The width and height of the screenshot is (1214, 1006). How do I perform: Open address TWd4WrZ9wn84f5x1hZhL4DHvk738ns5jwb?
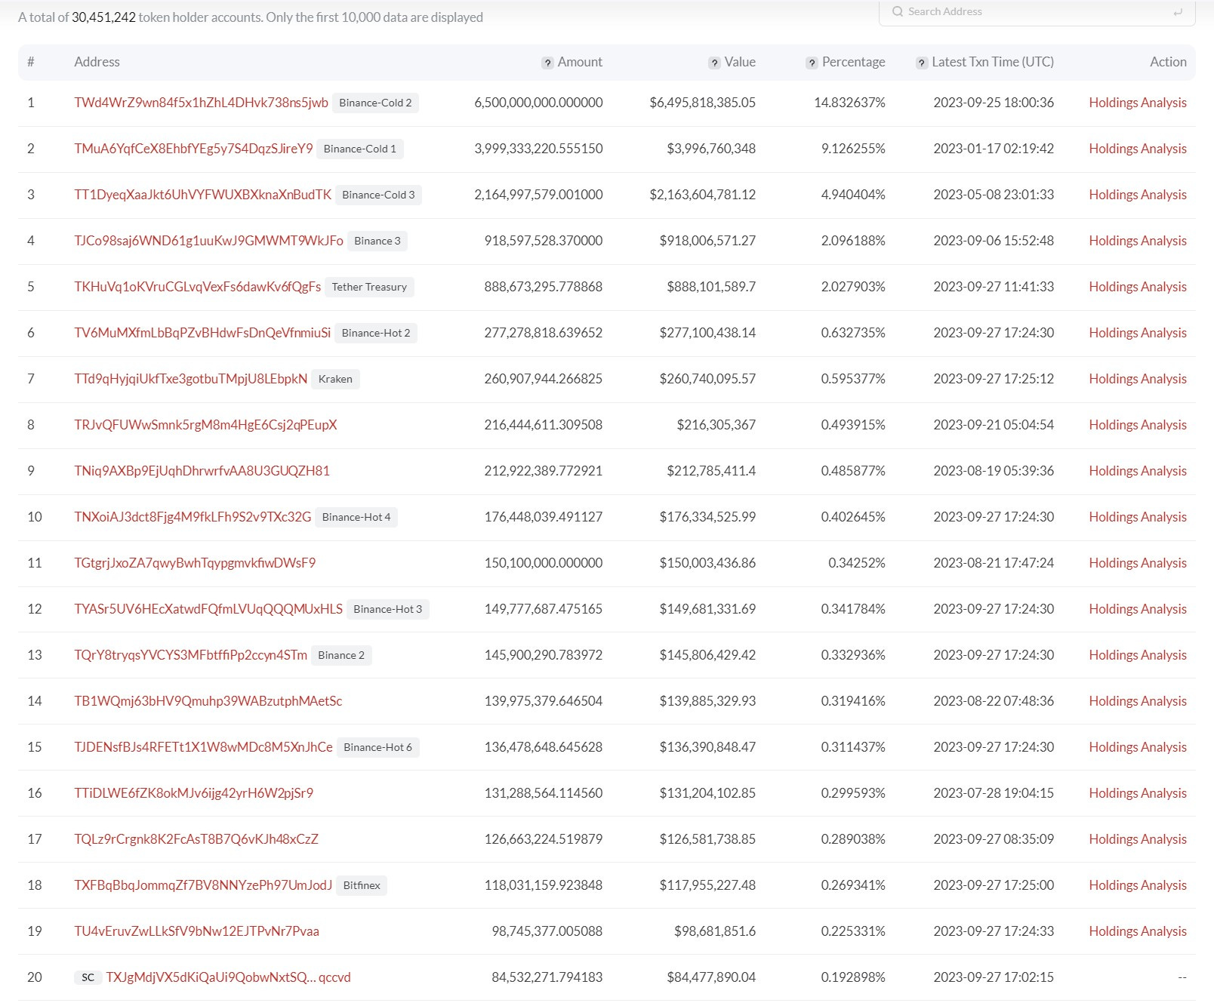[201, 103]
